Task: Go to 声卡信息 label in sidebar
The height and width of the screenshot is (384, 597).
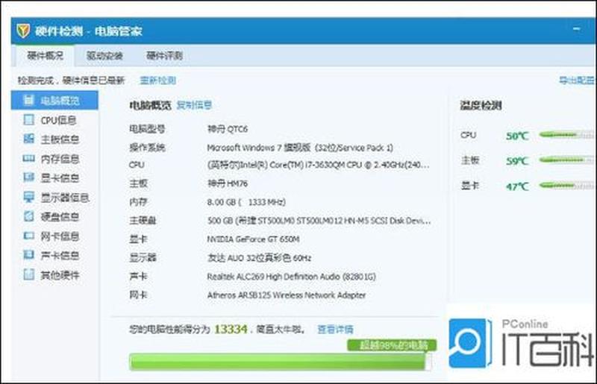Action: 60,255
